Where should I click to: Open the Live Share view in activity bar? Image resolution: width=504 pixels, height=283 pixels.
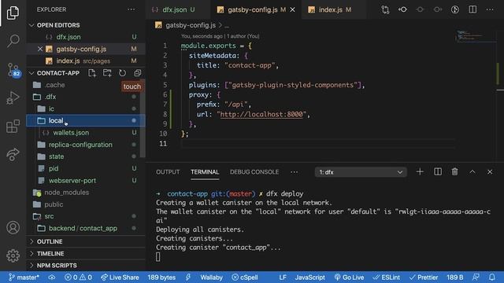click(x=13, y=154)
